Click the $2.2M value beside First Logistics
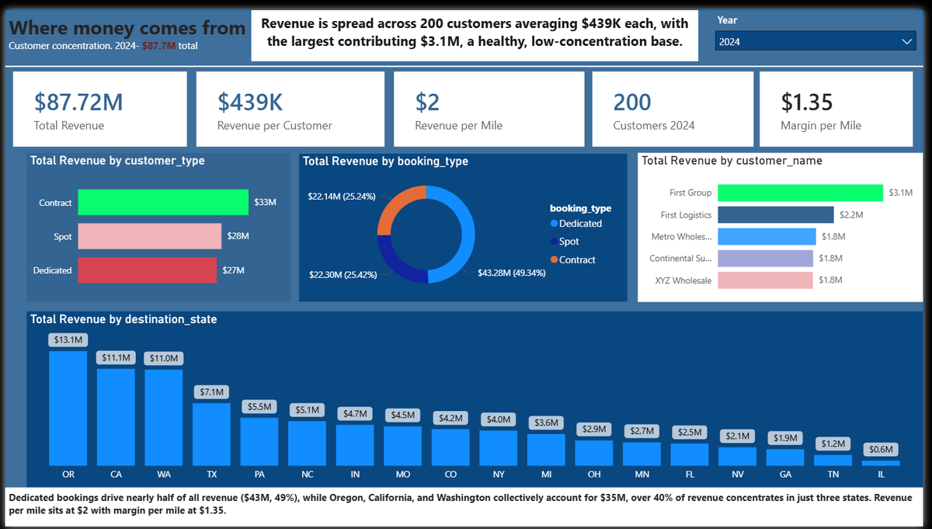Viewport: 932px width, 529px height. pos(850,214)
